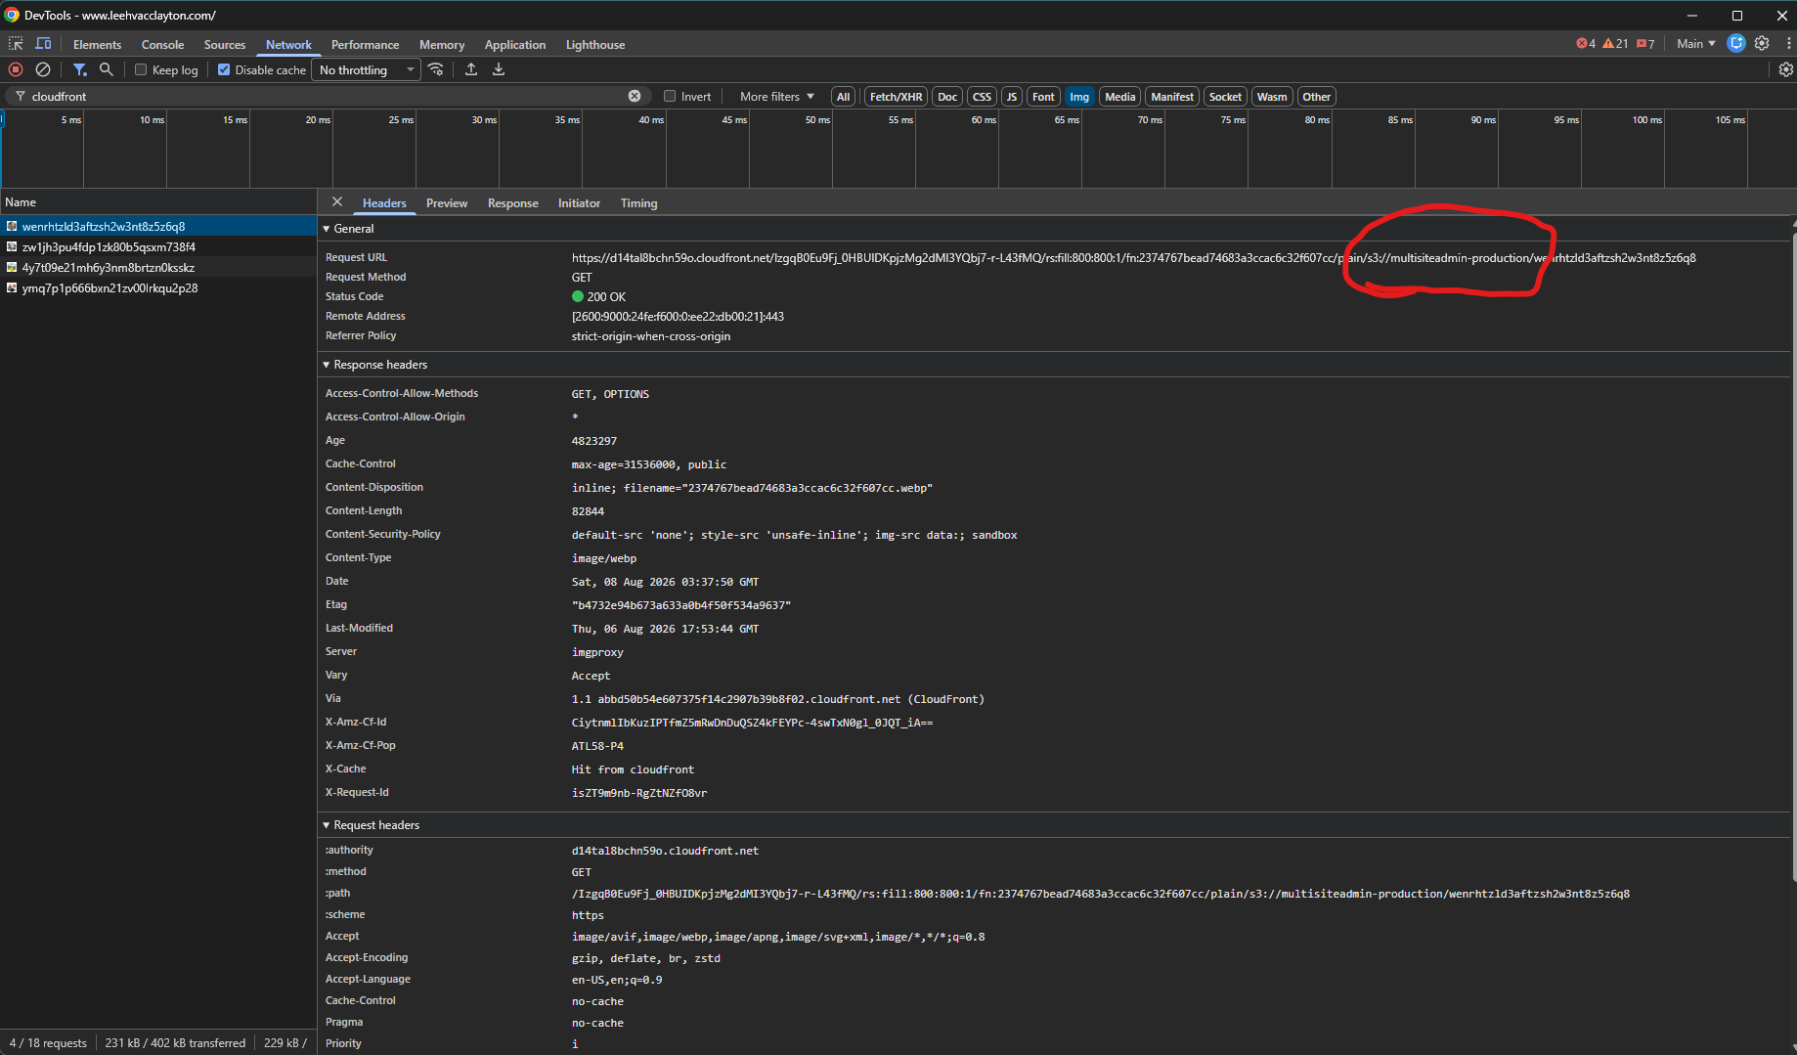Open network conditions wifi icon
The image size is (1797, 1055).
[x=436, y=69]
